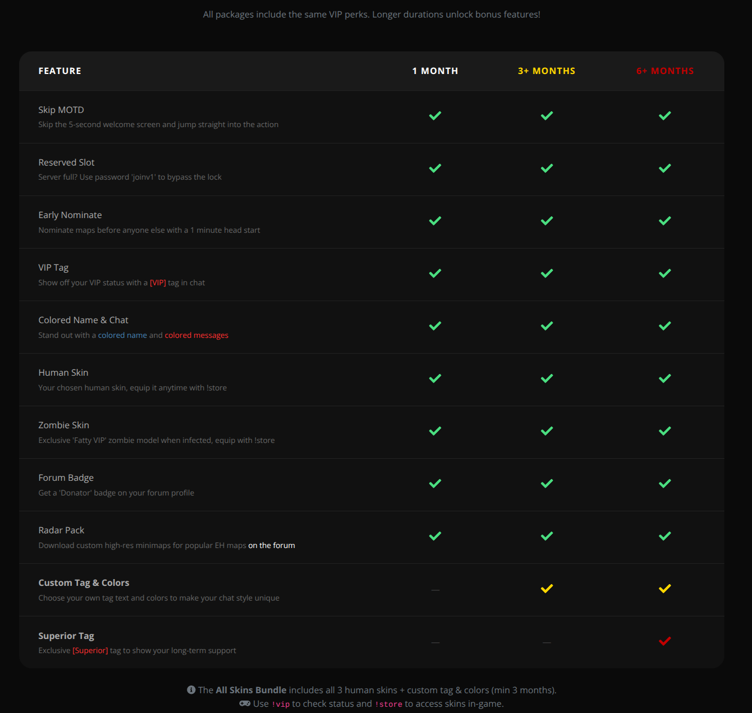Click Radar Pack checkmark in 1 Month column

click(x=435, y=536)
